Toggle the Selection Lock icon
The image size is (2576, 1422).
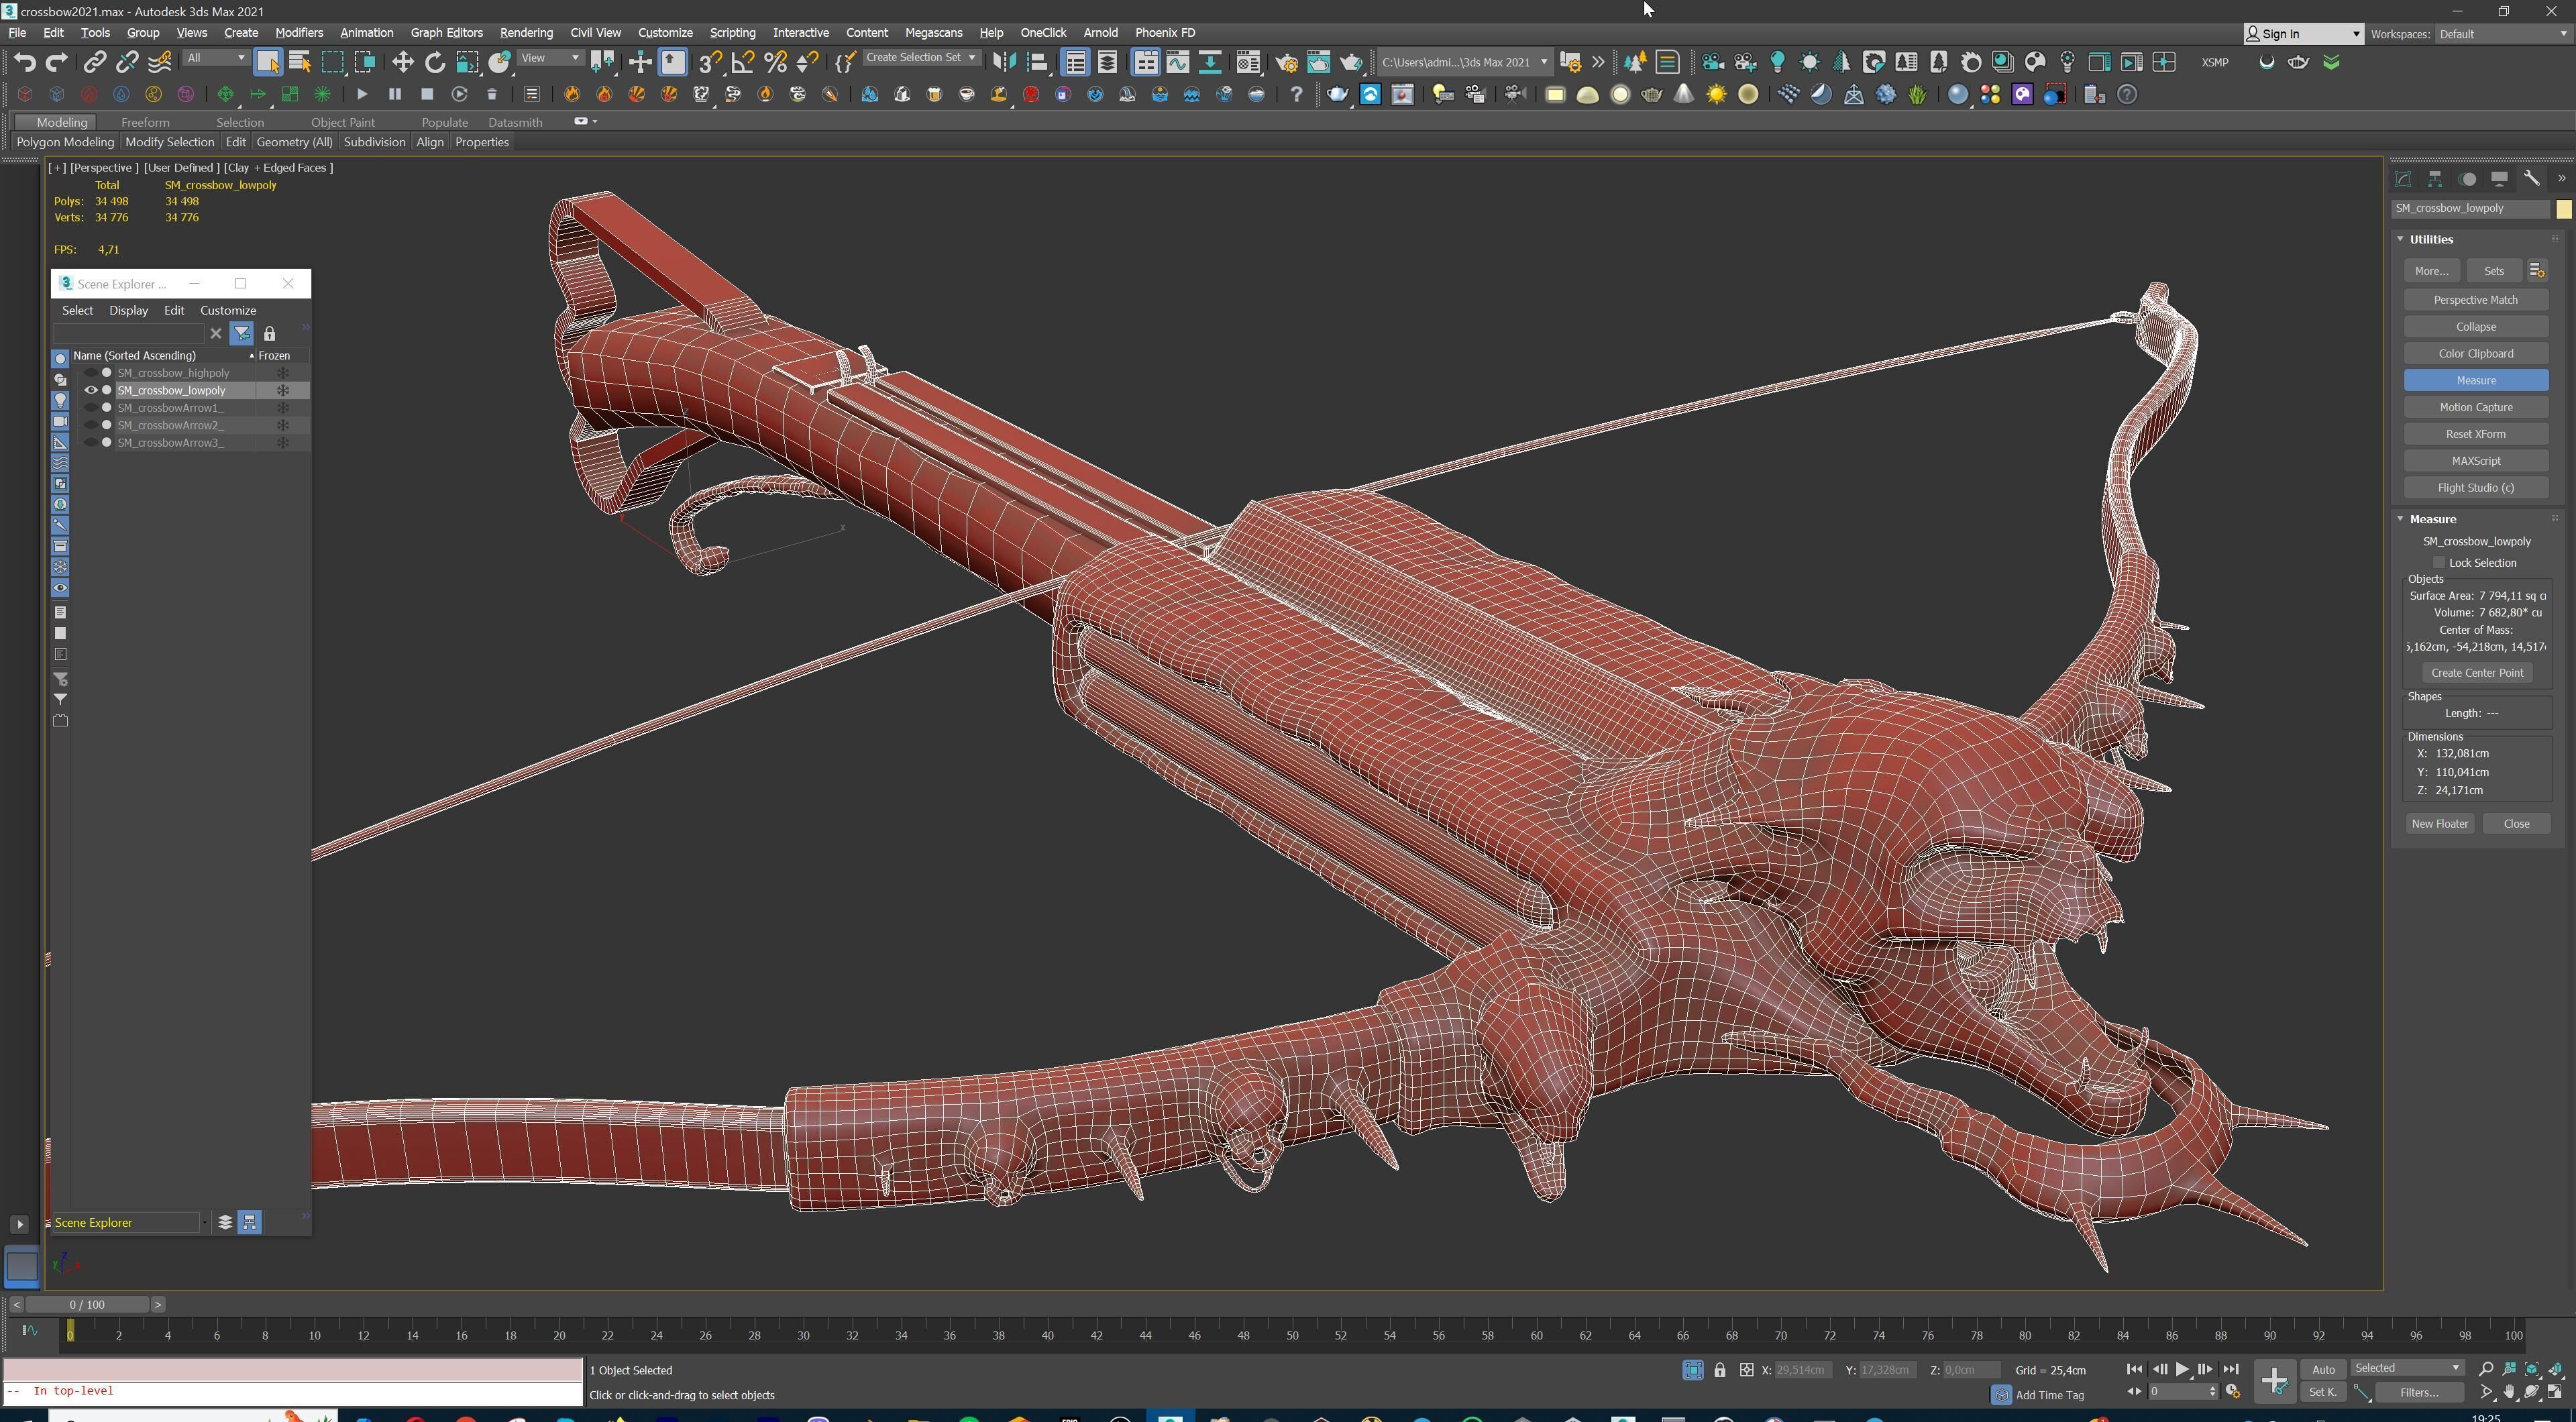[x=1719, y=1370]
